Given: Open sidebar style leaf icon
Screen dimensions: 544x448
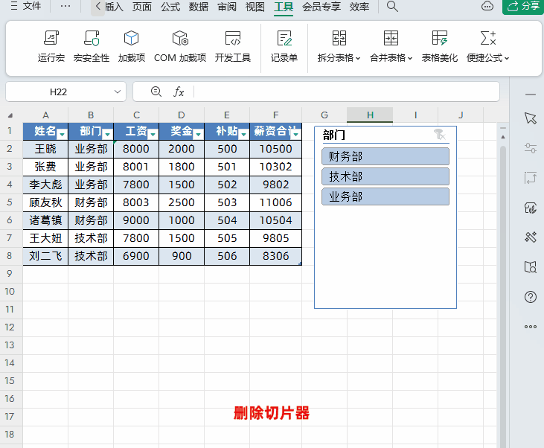Looking at the screenshot, I should point(531,208).
